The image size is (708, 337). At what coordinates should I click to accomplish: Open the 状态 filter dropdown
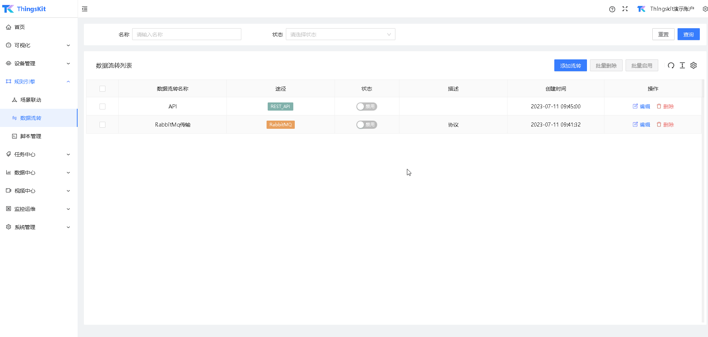pos(340,35)
